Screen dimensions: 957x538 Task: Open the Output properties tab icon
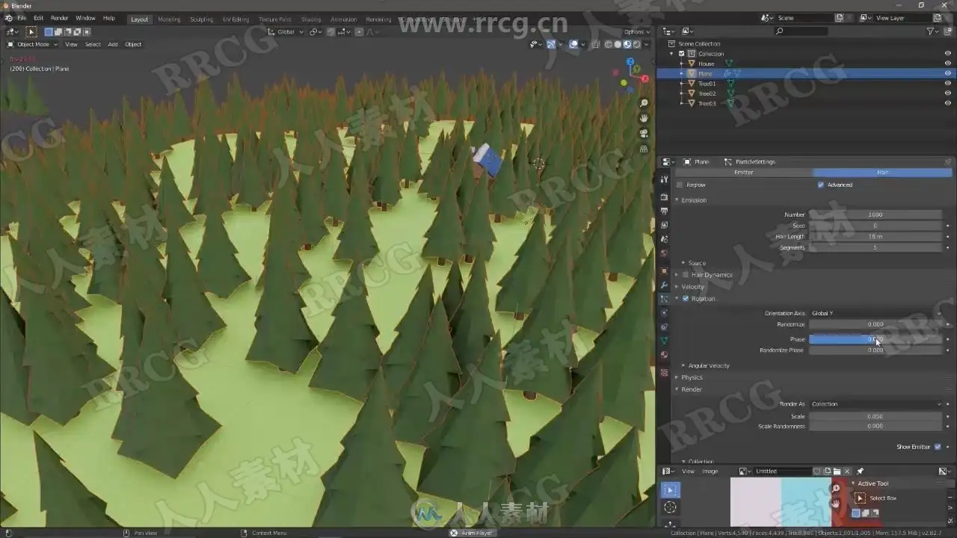[664, 211]
